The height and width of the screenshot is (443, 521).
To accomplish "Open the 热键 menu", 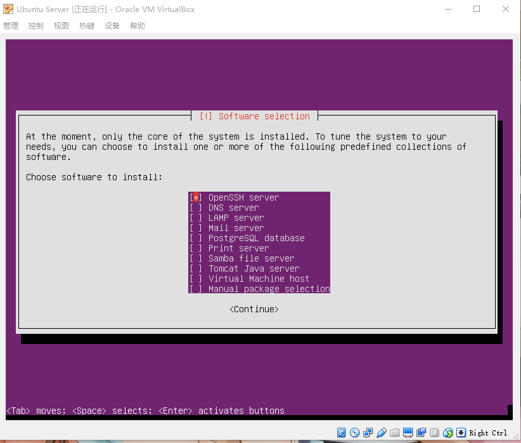I will pyautogui.click(x=87, y=25).
